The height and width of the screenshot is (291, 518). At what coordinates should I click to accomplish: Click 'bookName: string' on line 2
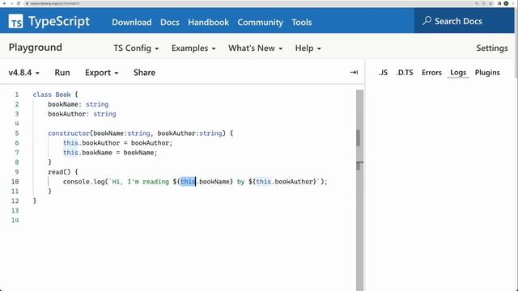(x=79, y=104)
